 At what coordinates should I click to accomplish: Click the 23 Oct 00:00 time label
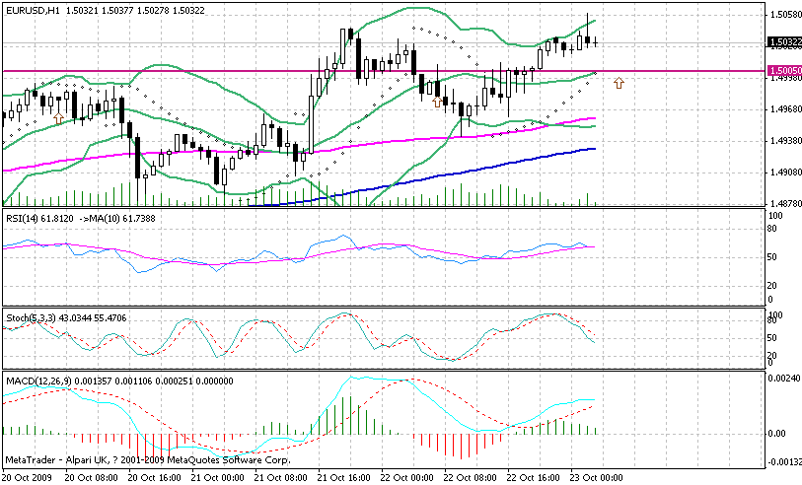coord(597,478)
